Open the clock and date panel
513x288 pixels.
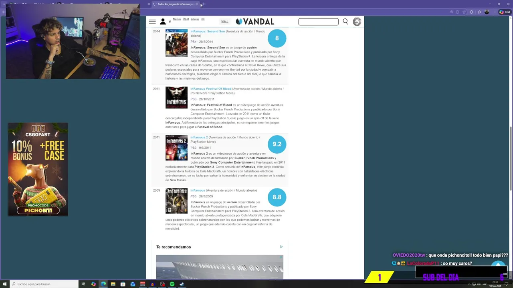pyautogui.click(x=495, y=284)
